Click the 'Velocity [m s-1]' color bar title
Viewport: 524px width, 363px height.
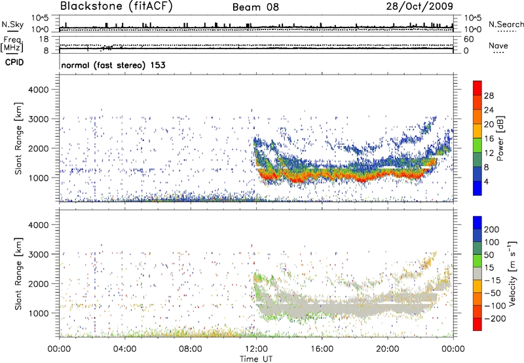512,273
